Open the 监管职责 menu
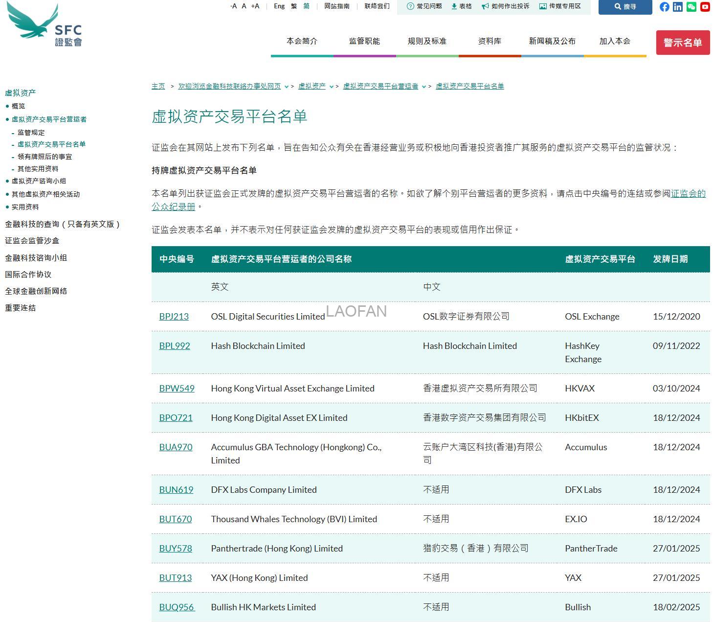Image resolution: width=713 pixels, height=622 pixels. pyautogui.click(x=364, y=41)
